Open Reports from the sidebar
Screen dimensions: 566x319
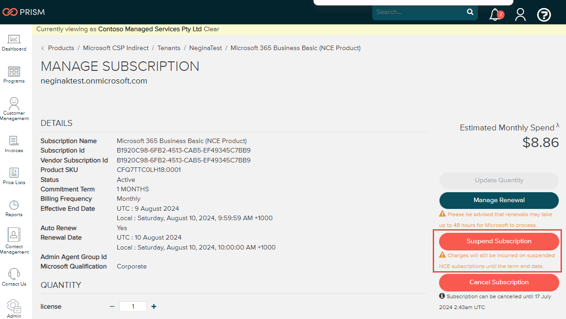tap(14, 208)
